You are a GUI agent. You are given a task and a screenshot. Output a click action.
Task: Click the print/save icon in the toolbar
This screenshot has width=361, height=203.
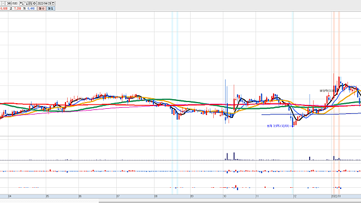tap(30, 3)
